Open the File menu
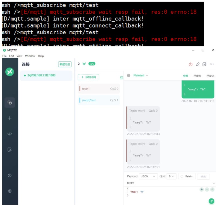Screen dimensions: 219x206 point(4,56)
